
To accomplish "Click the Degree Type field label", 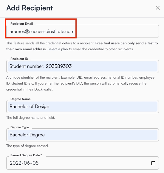I will (20, 127).
